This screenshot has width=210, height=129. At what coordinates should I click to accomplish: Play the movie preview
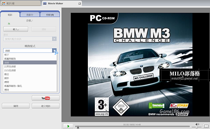68,126
